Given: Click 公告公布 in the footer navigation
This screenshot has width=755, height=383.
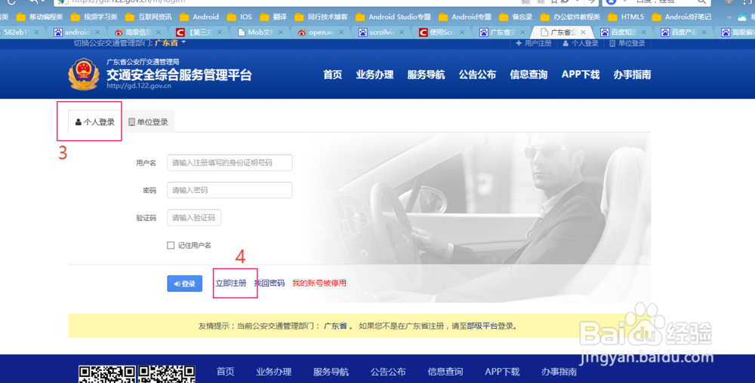Looking at the screenshot, I should pyautogui.click(x=388, y=372).
